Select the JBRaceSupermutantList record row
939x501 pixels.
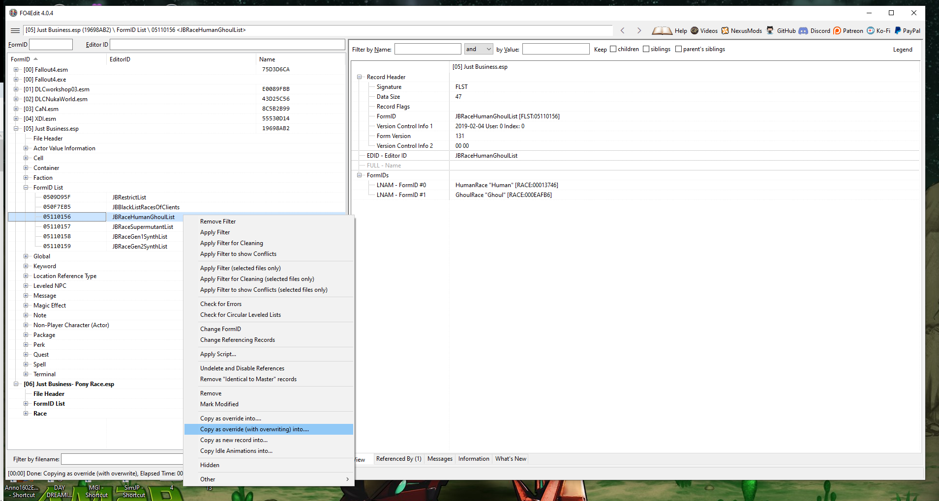click(x=95, y=227)
